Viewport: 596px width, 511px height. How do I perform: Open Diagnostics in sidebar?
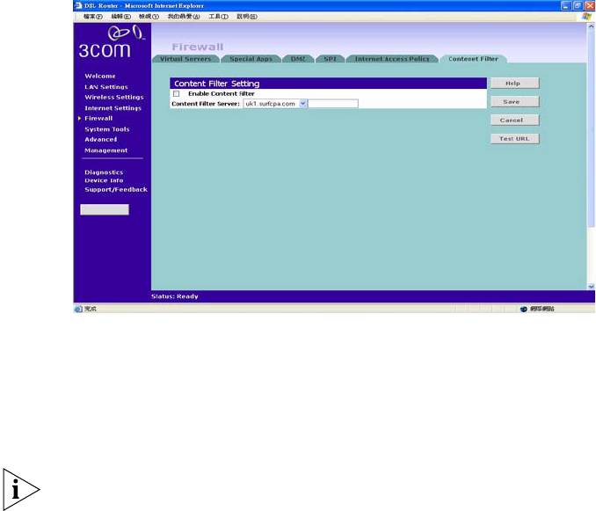coord(104,172)
